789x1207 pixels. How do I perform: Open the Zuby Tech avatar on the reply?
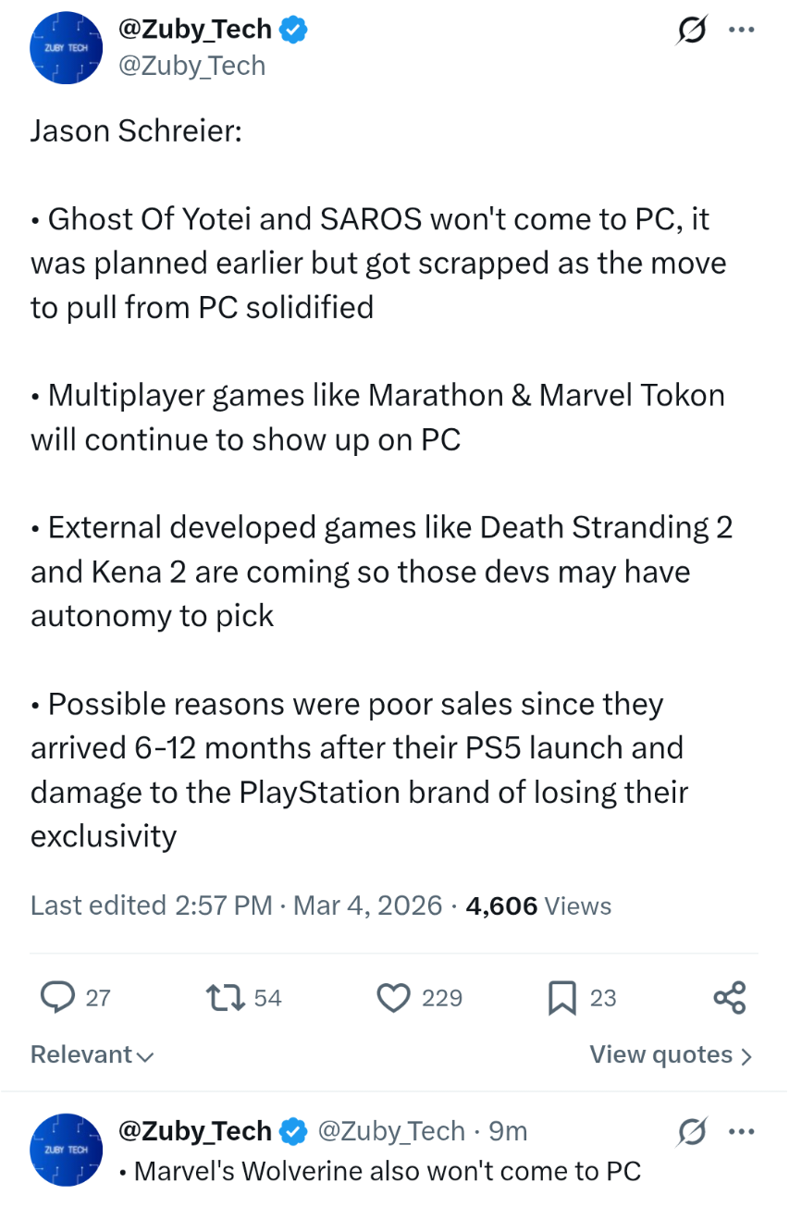click(65, 1150)
